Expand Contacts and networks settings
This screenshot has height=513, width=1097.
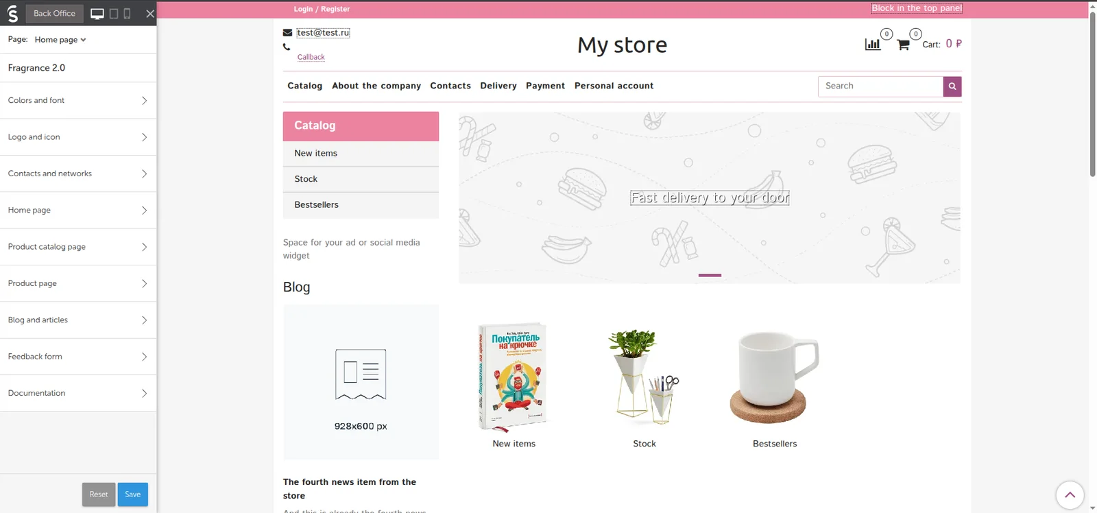click(78, 174)
